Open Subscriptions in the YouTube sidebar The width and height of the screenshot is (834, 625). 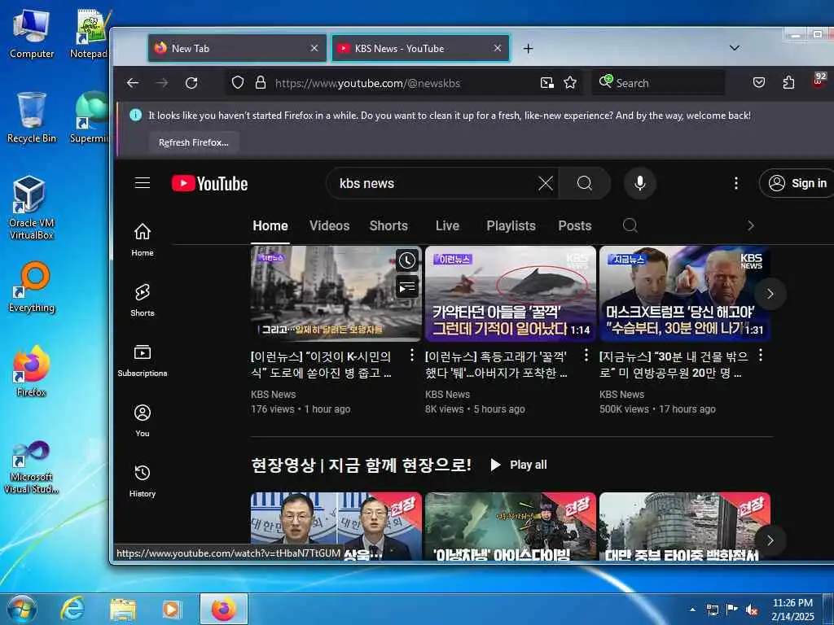coord(143,360)
